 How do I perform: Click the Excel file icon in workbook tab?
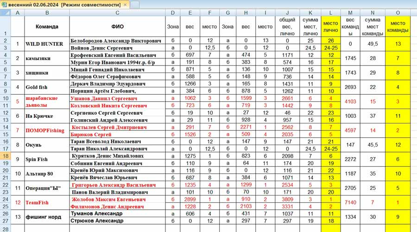click(x=4, y=4)
